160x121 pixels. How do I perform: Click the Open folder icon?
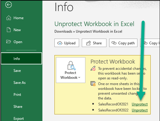pyautogui.click(x=8, y=42)
